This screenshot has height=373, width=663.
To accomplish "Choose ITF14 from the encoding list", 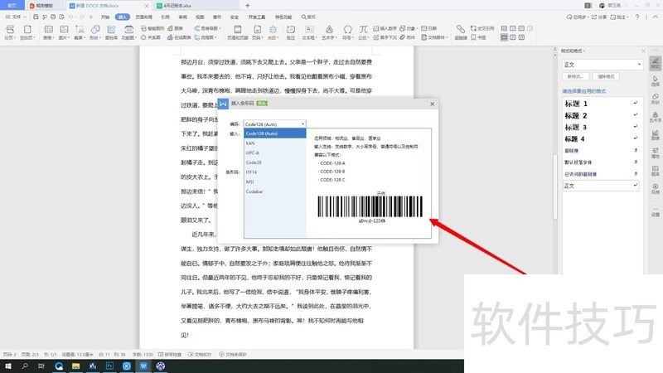I will (275, 172).
